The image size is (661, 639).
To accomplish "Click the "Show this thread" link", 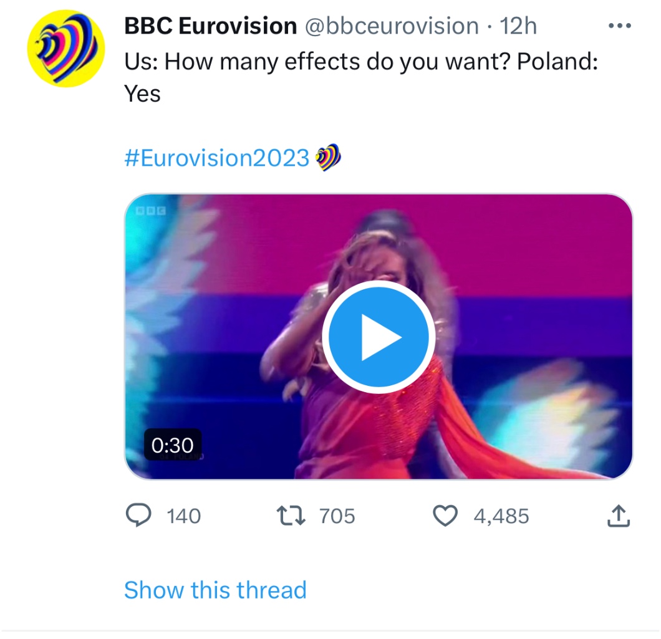I will tap(215, 590).
